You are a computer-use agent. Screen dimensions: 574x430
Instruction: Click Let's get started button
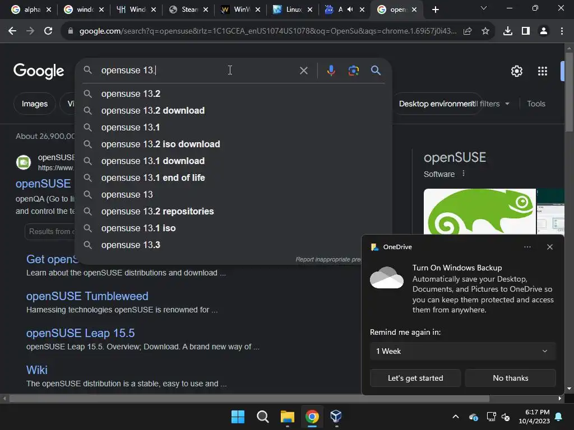coord(415,378)
